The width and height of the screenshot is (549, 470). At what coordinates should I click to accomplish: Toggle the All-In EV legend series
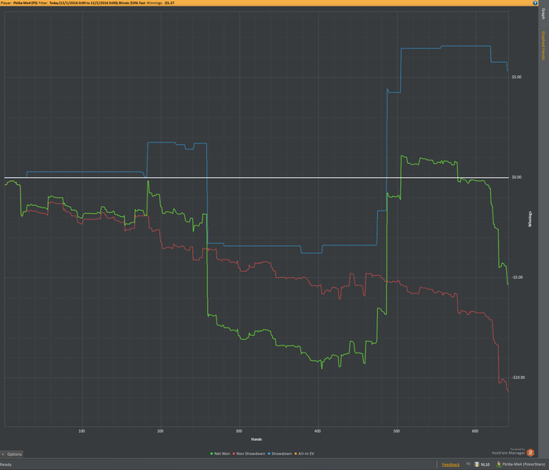click(304, 454)
